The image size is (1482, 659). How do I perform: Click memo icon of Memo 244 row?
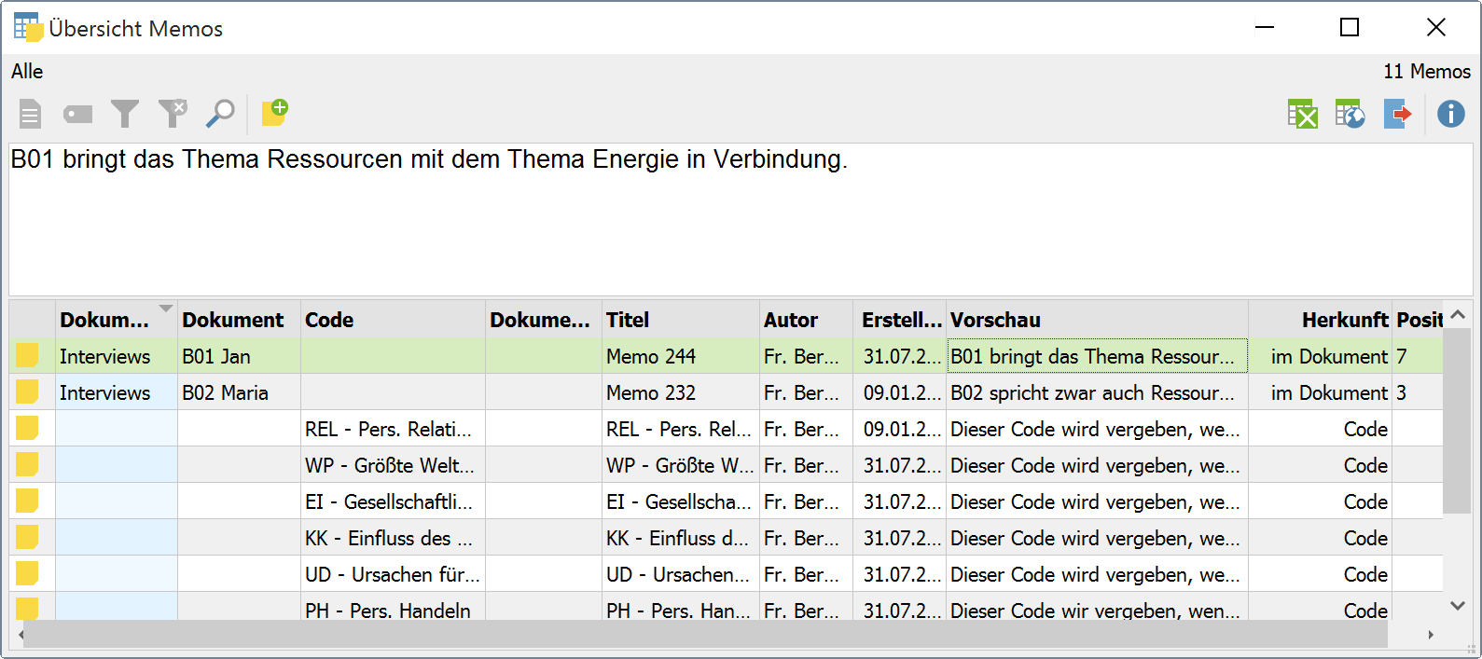[x=27, y=356]
